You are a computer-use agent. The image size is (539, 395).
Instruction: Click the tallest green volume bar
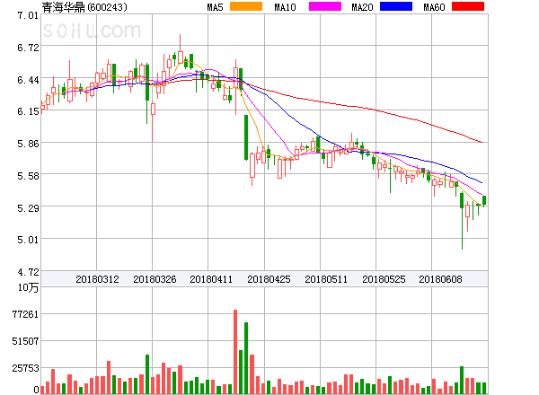[x=246, y=358]
